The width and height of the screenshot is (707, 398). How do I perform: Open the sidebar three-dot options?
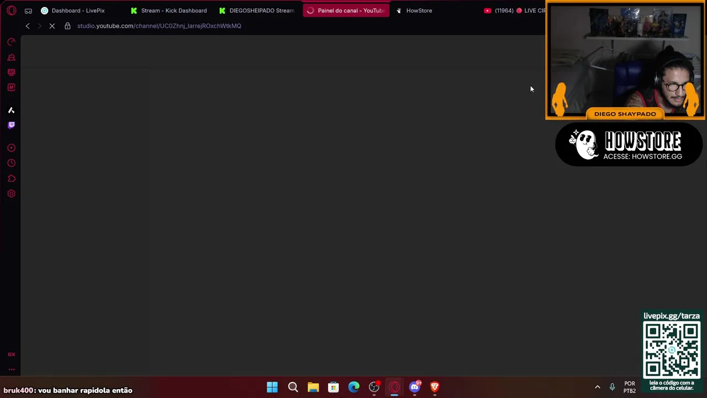point(11,370)
